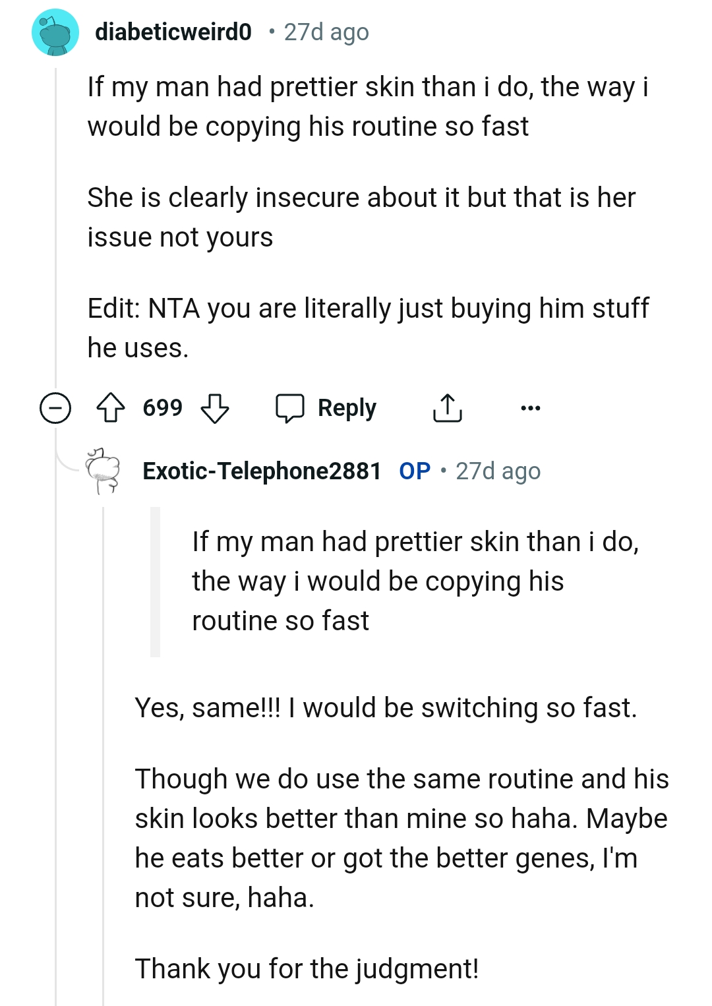Click Reply on diabeticweird0's comment
Image resolution: width=712 pixels, height=1006 pixels.
346,407
